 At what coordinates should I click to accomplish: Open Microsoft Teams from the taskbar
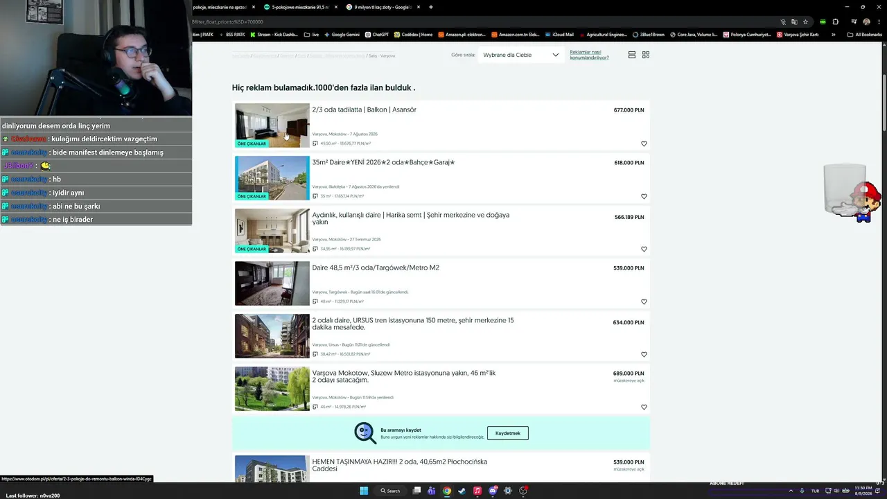tap(432, 491)
